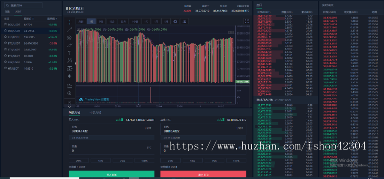Favorite the HT/USDT pair star
Screen dimensions: 384x179
pos(6,68)
